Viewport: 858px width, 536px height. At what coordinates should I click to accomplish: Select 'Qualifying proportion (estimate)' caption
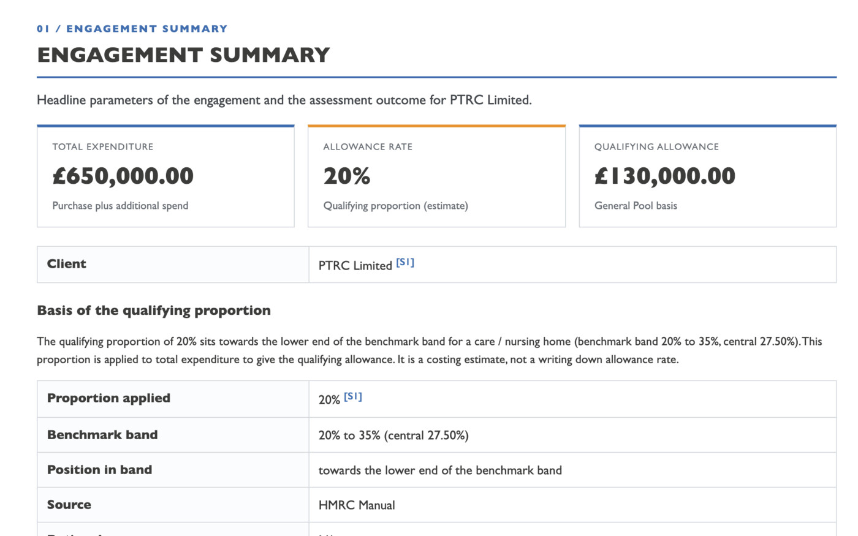point(396,206)
